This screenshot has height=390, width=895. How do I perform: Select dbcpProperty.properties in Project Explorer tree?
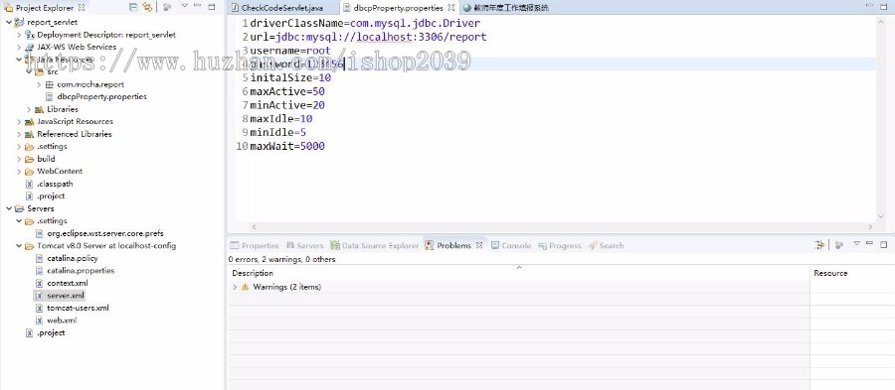(x=101, y=97)
